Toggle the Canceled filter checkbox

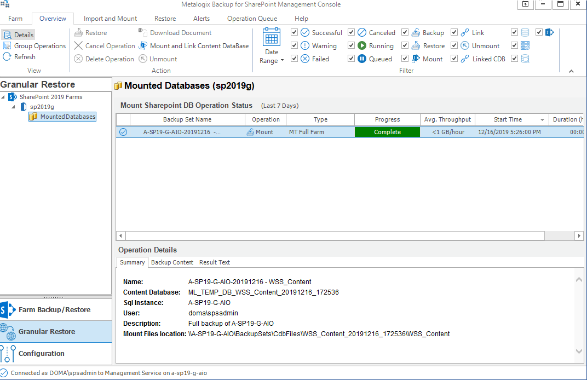pos(351,32)
